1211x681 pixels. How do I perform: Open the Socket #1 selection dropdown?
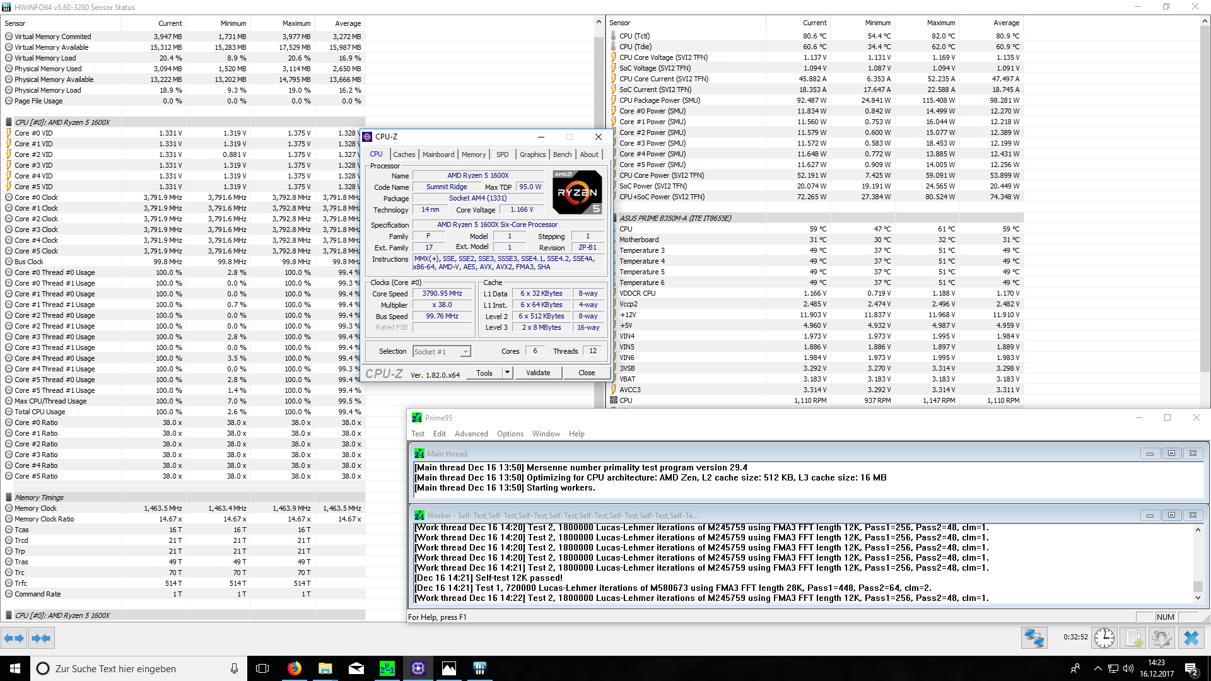[442, 352]
